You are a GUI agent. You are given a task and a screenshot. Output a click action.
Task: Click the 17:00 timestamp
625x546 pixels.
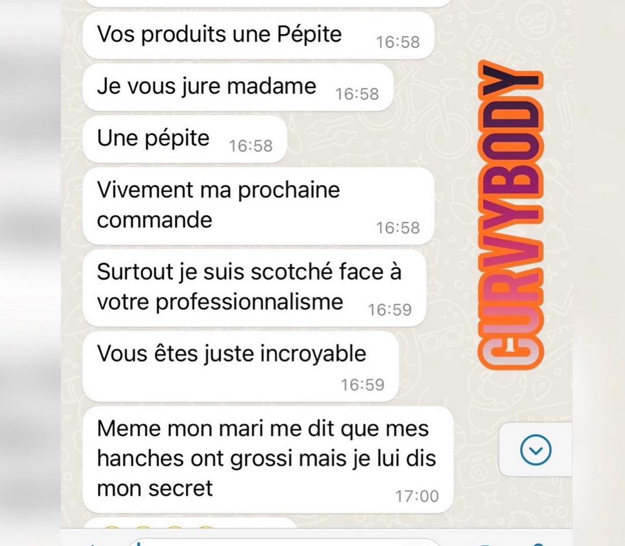[417, 496]
